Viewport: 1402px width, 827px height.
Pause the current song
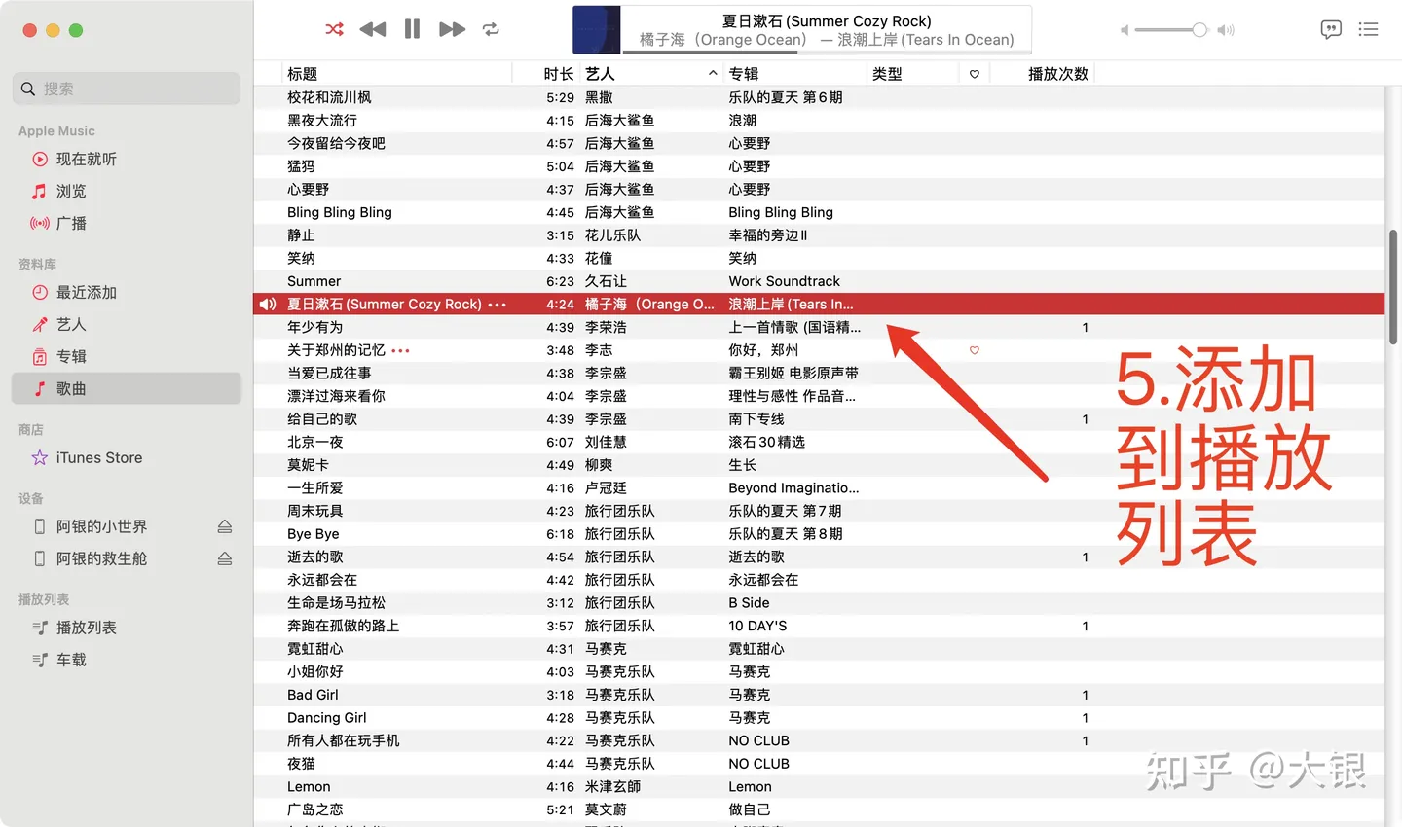412,29
